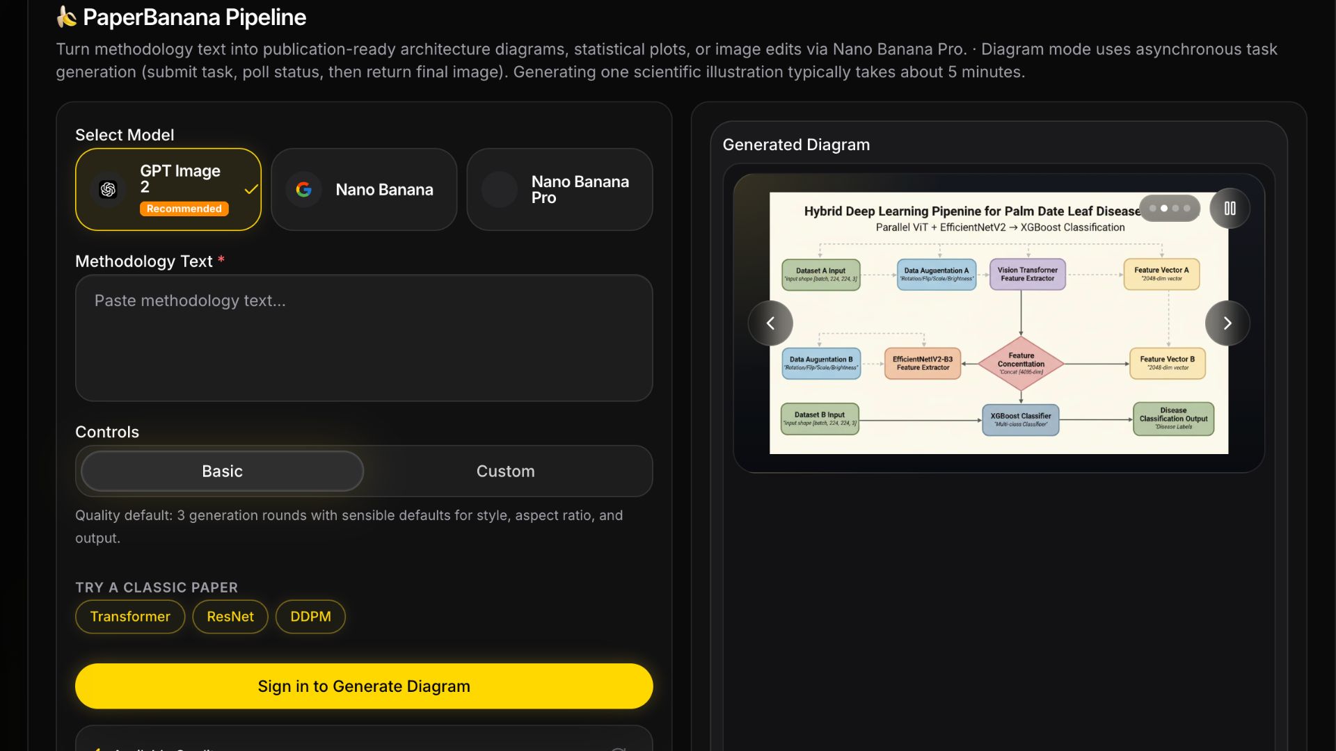Click Sign in to Generate Diagram
1336x751 pixels.
tap(364, 686)
